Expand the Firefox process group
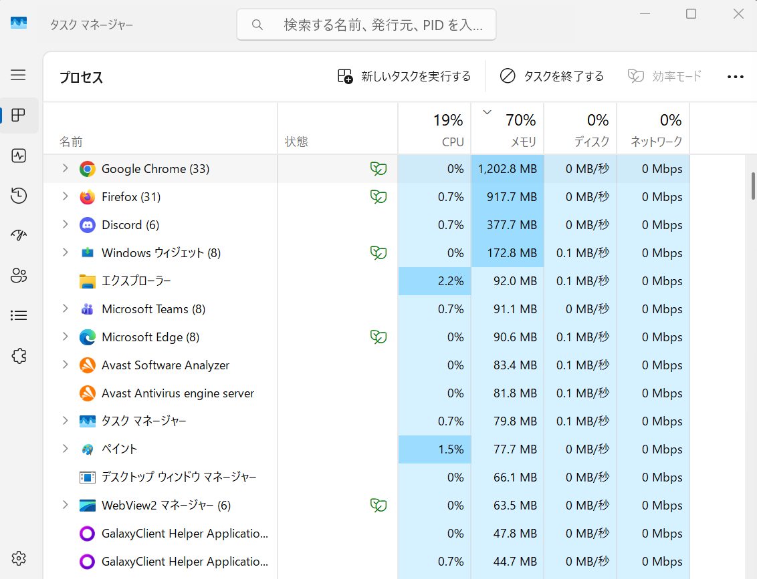Screen dimensions: 757x579 pyautogui.click(x=65, y=196)
